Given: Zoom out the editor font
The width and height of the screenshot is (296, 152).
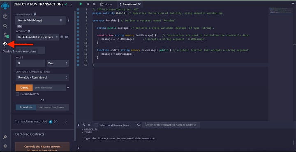Looking at the screenshot, I should [x=88, y=4].
